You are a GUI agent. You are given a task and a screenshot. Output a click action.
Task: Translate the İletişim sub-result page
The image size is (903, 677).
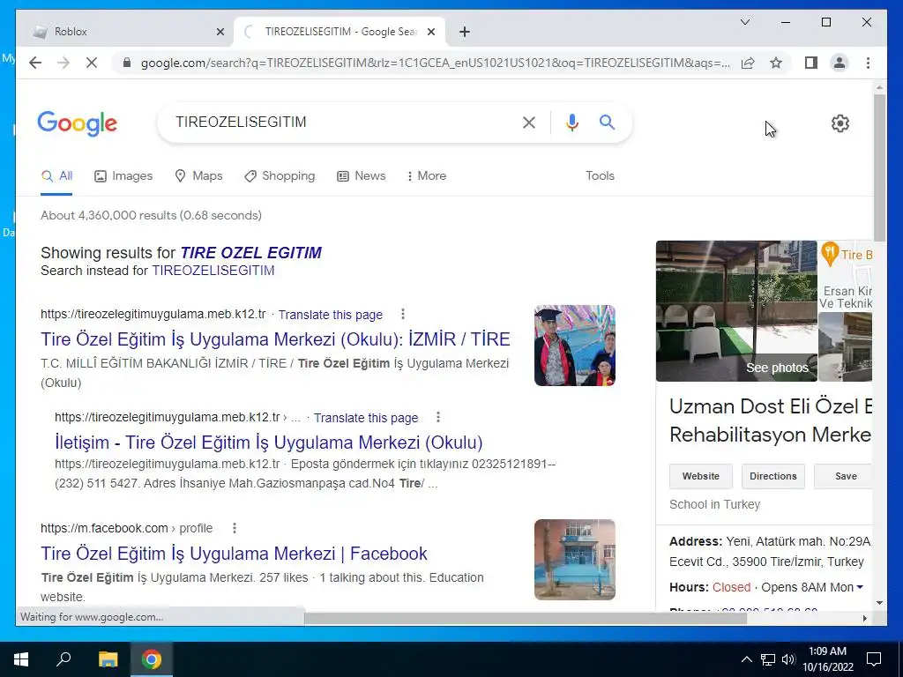pos(366,418)
